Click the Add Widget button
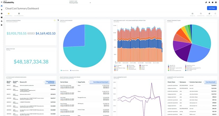 (212, 8)
